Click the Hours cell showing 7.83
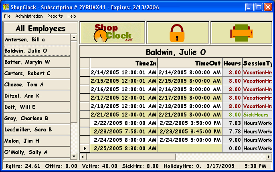Image resolution: width=275 pixels, height=172 pixels. click(232, 123)
